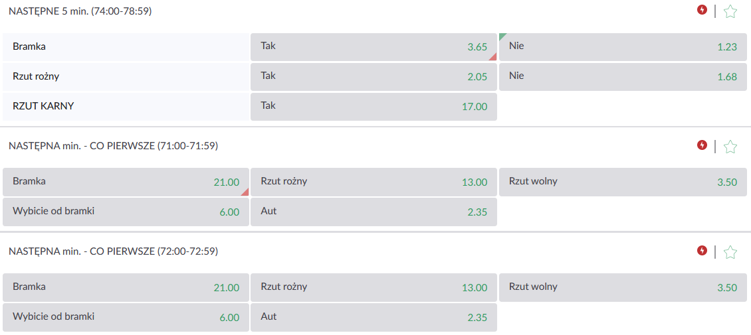This screenshot has height=335, width=751.
Task: Pick Rzut rożny 13.00 in 72:00-72:59 market
Action: (374, 288)
